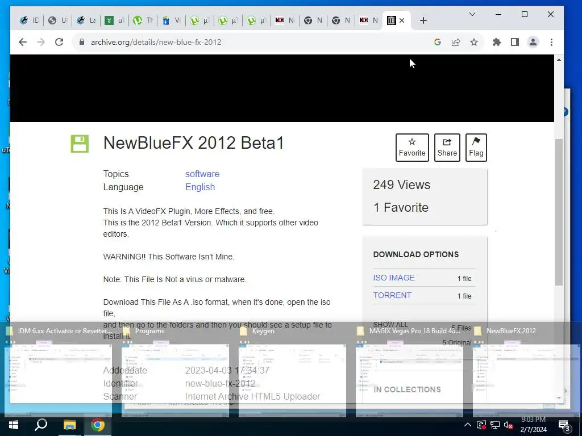The height and width of the screenshot is (436, 582).
Task: Close the active archive.org tab
Action: point(402,20)
